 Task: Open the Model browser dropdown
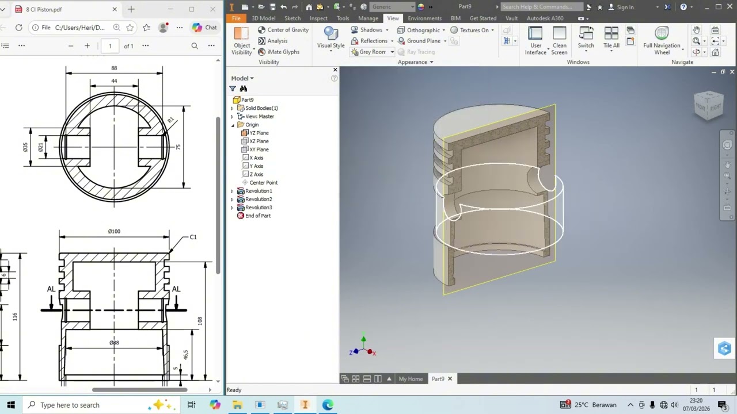[x=242, y=78]
